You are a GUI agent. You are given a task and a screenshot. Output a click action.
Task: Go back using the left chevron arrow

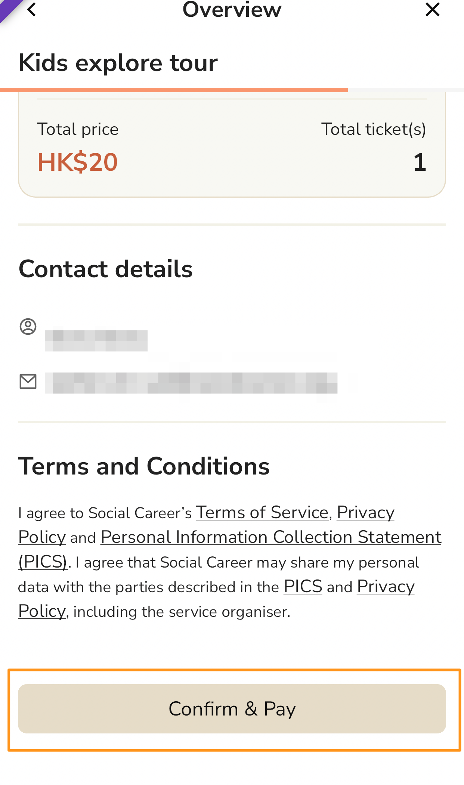[32, 9]
